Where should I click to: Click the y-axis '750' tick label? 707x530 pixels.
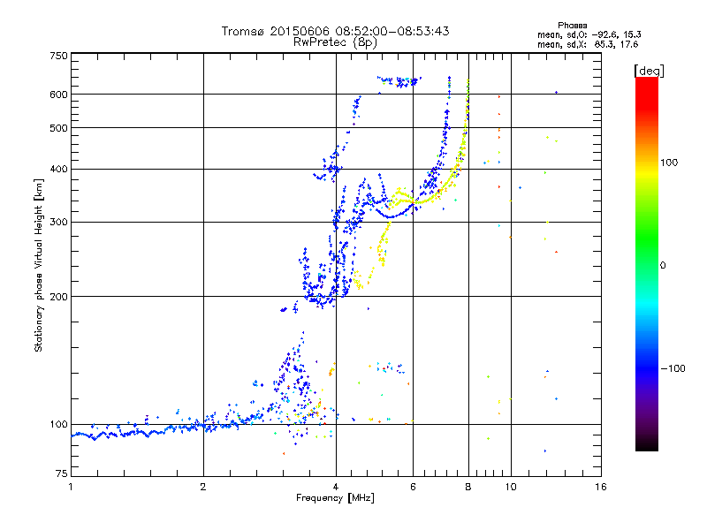[58, 56]
